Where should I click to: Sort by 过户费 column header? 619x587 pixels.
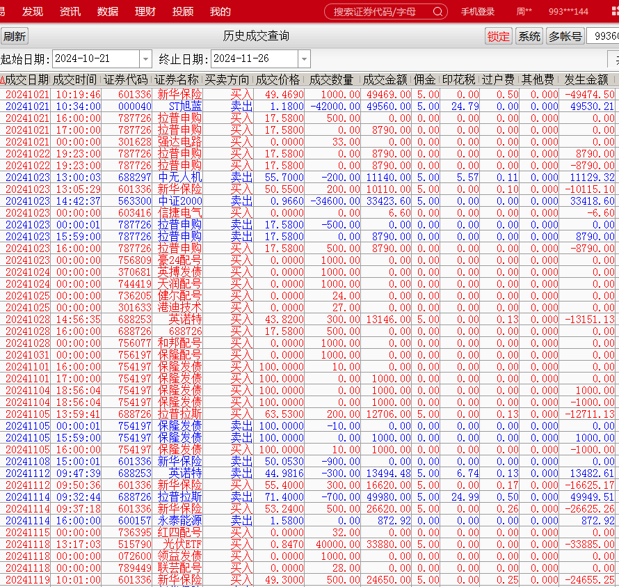(x=498, y=80)
